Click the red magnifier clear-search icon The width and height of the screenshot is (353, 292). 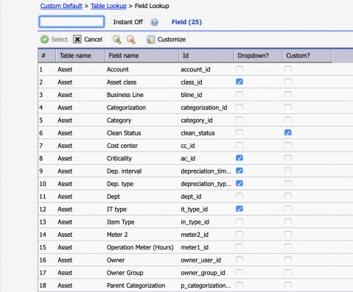tap(131, 40)
